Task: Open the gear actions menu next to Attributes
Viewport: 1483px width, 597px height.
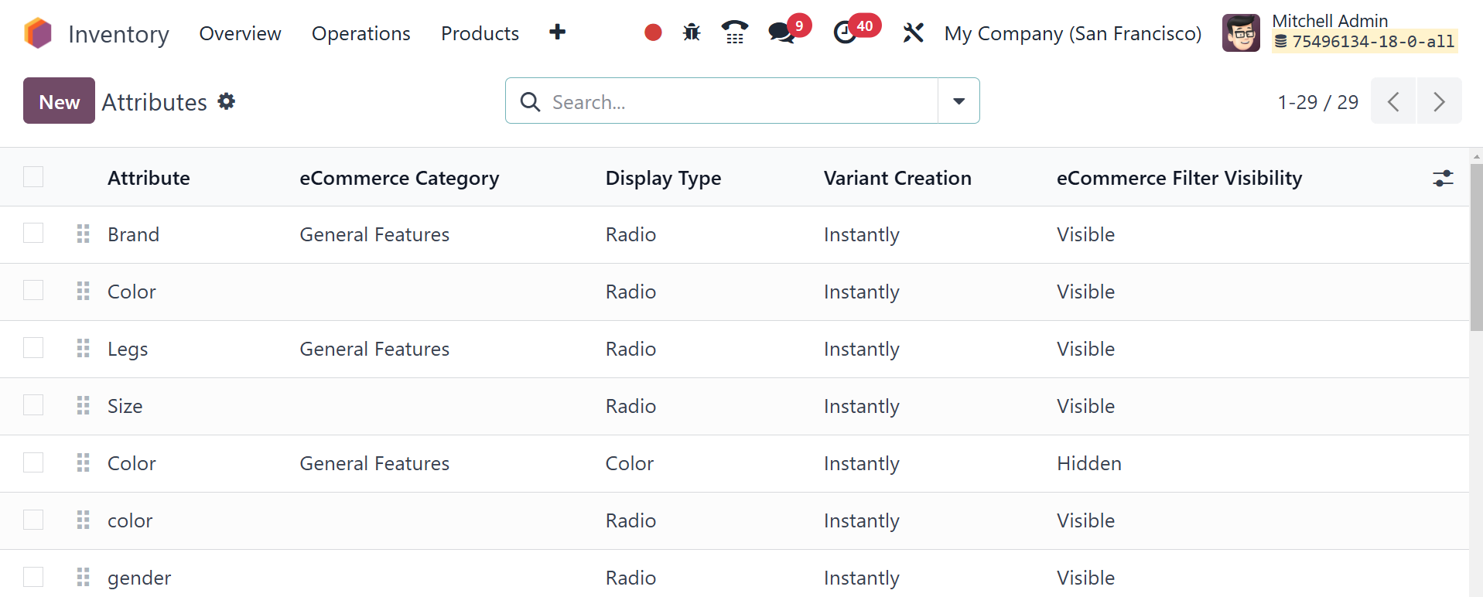Action: [226, 101]
